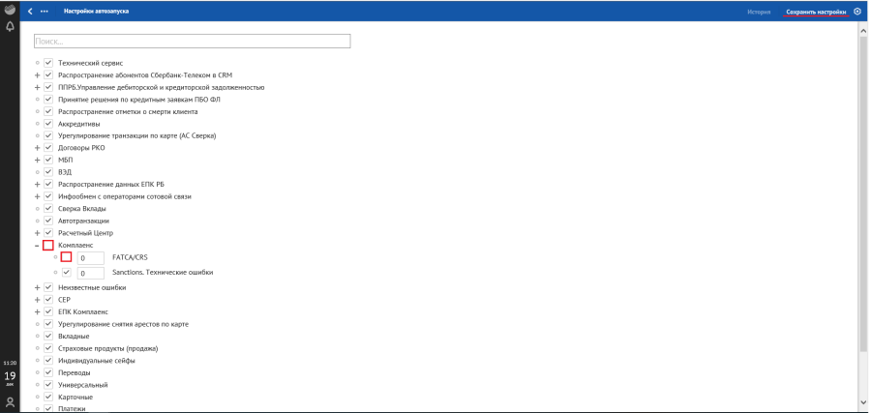Image resolution: width=871 pixels, height=413 pixels.
Task: Click the FATCA/CRS numeric value field
Action: 90,258
